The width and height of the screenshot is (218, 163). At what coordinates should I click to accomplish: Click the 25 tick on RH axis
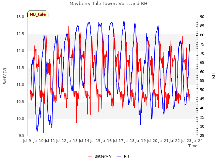tap(202, 135)
